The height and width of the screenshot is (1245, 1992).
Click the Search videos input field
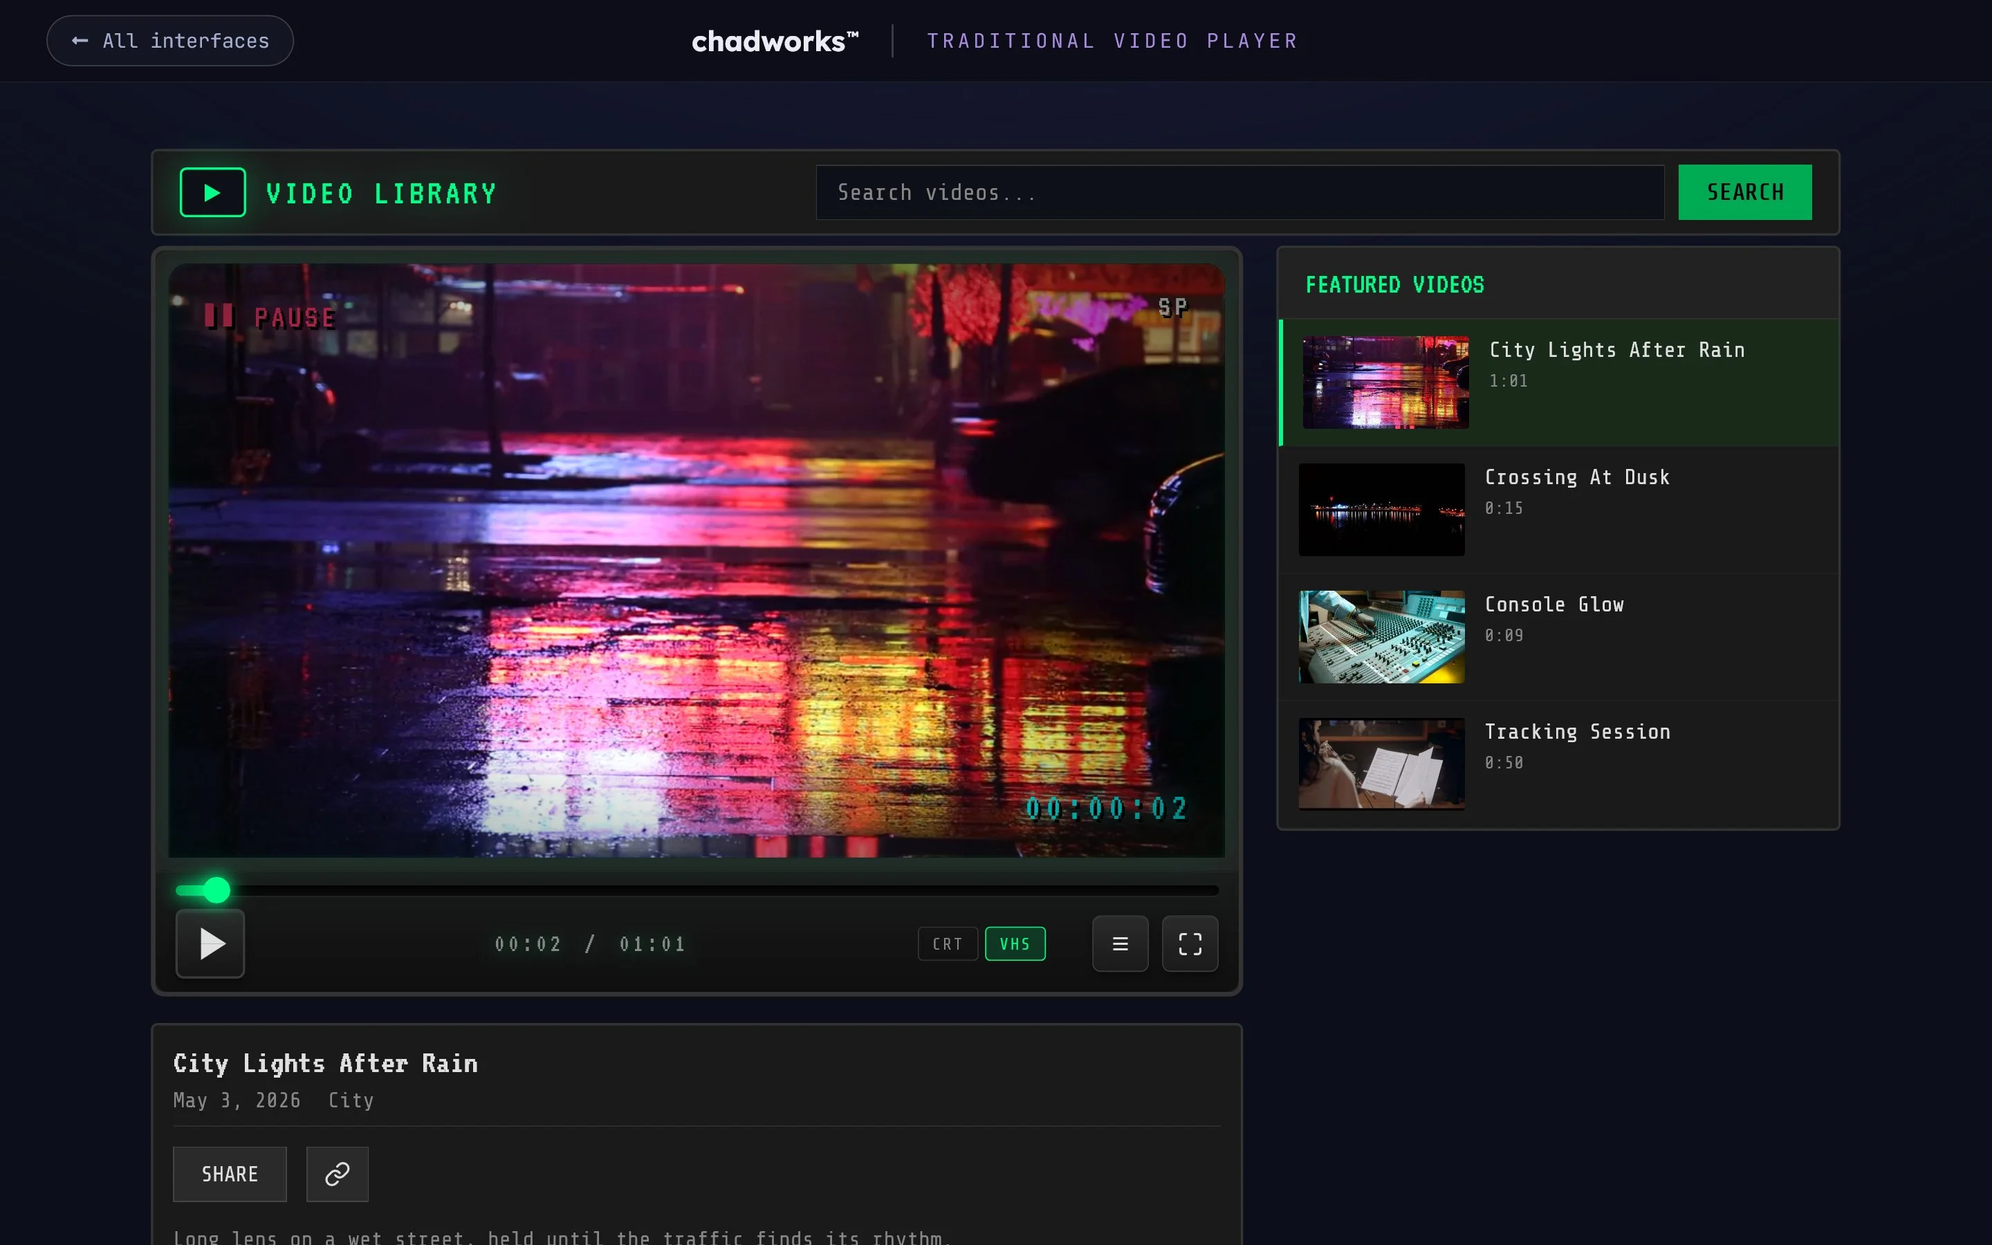pyautogui.click(x=1239, y=192)
